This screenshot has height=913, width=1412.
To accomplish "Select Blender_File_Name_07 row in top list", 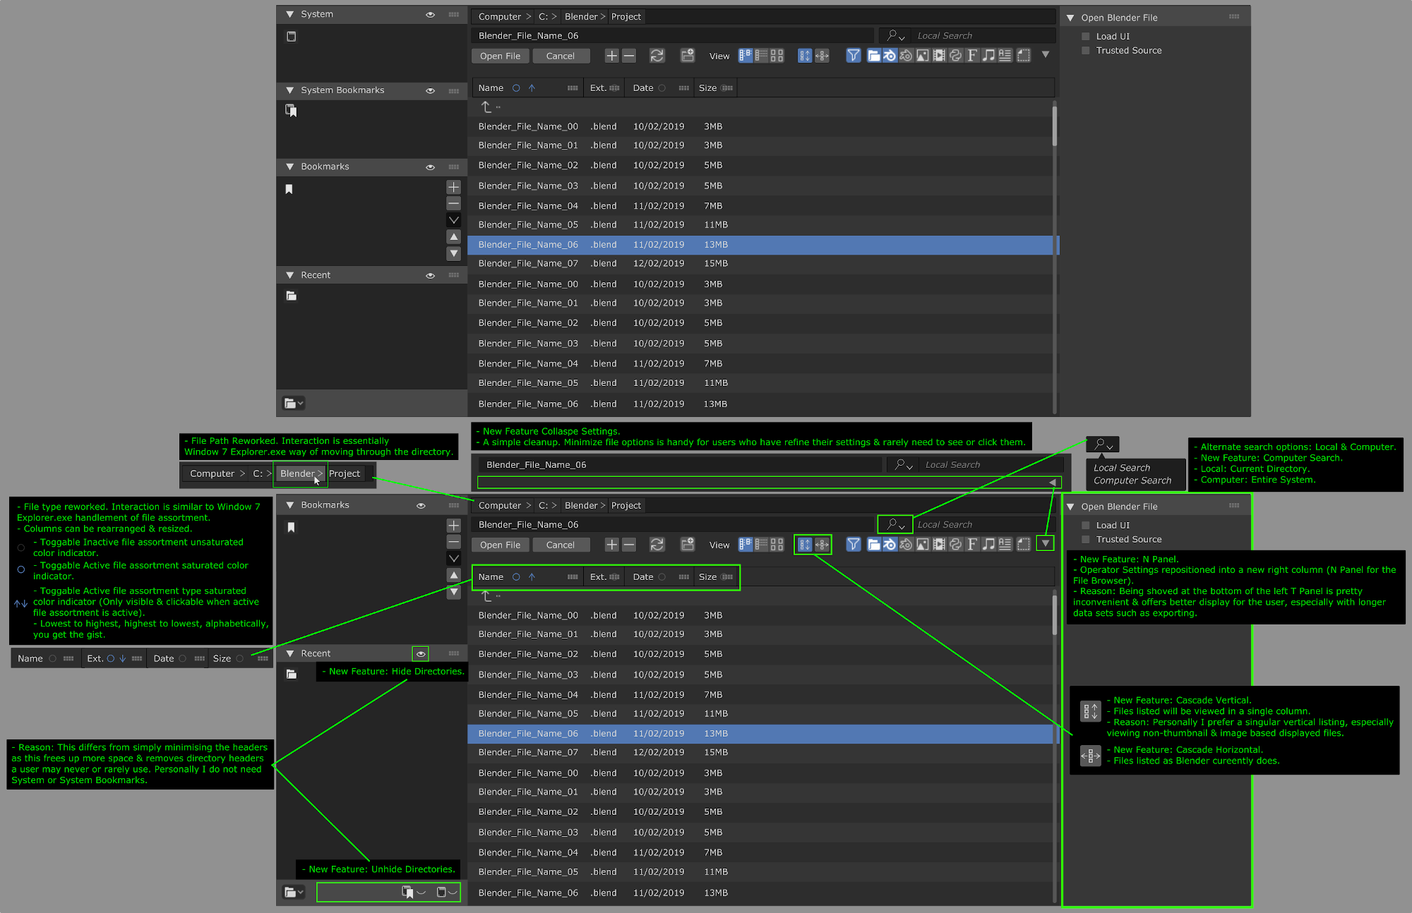I will click(x=761, y=263).
